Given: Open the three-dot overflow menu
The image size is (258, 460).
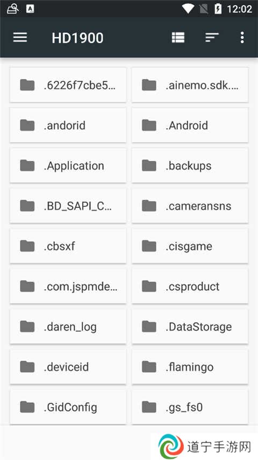Looking at the screenshot, I should pos(242,37).
